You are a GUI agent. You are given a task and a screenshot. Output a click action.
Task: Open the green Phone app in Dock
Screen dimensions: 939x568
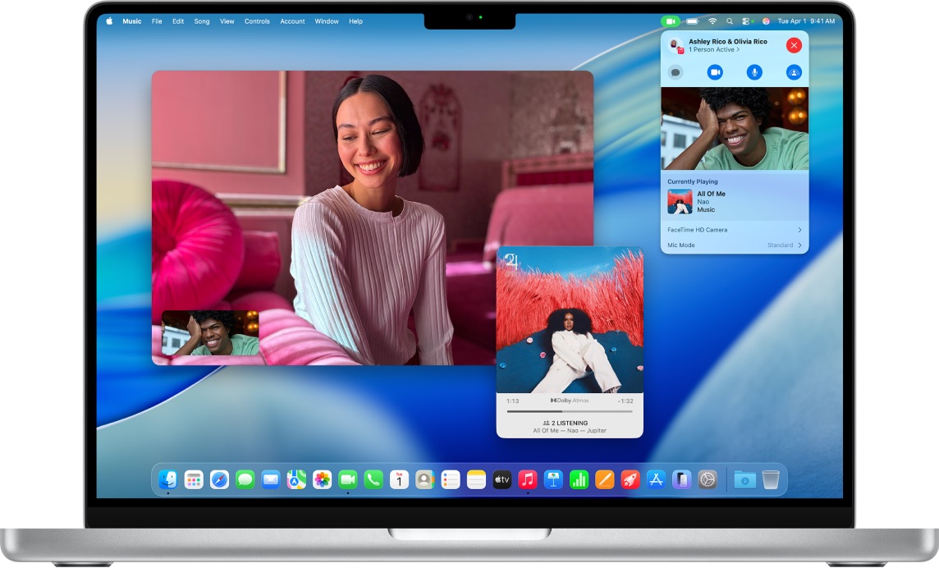(x=373, y=479)
